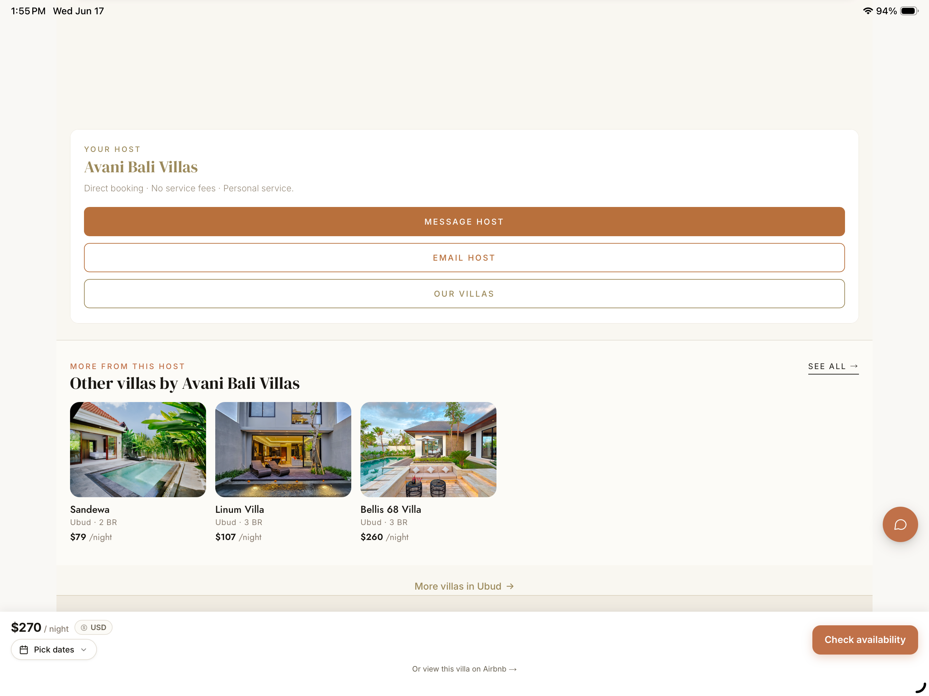Tap the calendar icon in Pick dates
Viewport: 929px width, 696px height.
pyautogui.click(x=24, y=649)
